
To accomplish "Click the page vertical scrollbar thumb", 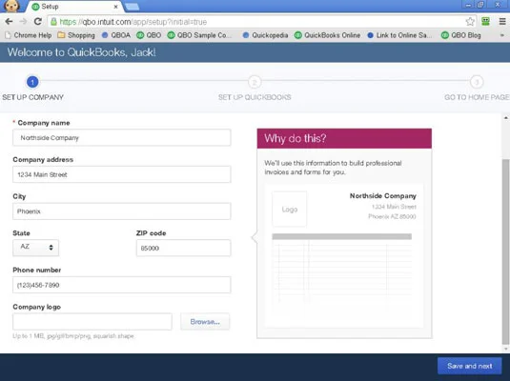I will 505,251.
